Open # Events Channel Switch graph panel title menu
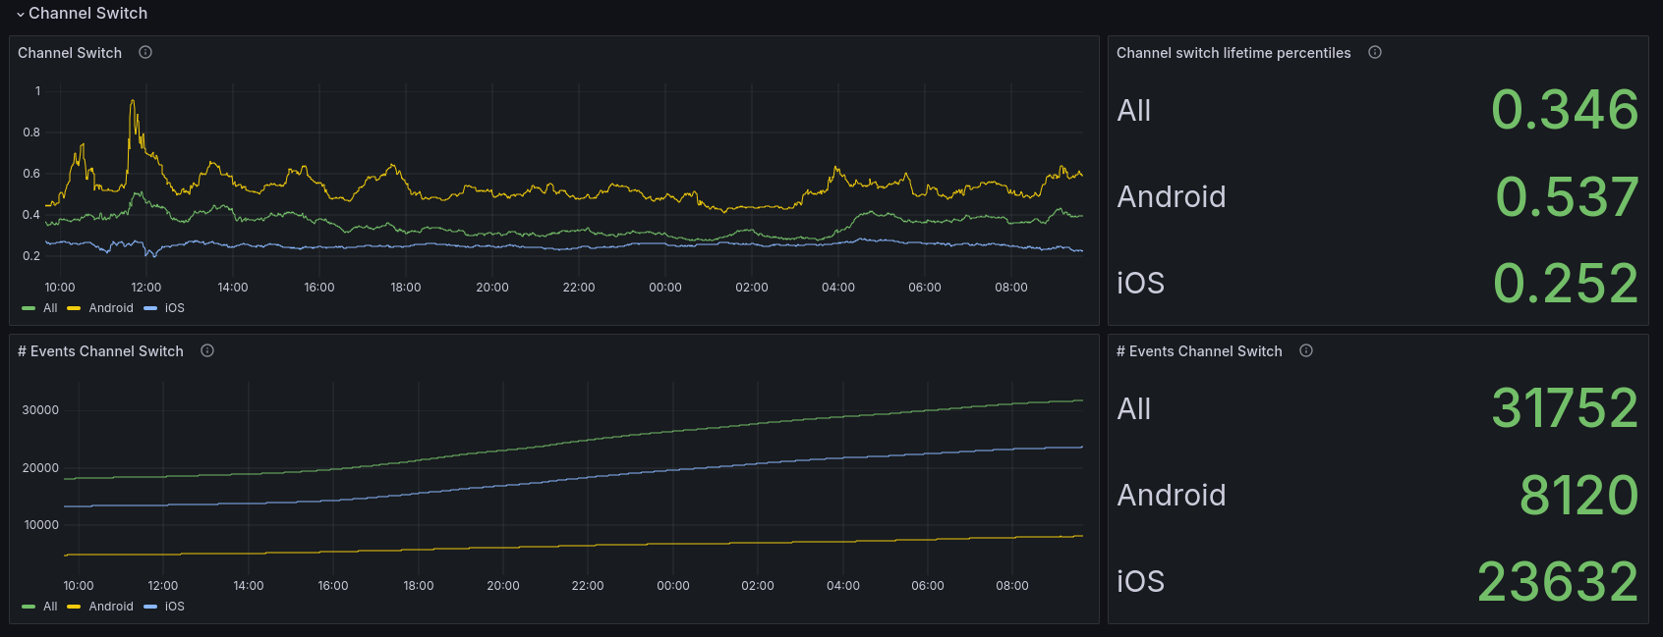1663x637 pixels. coord(100,351)
